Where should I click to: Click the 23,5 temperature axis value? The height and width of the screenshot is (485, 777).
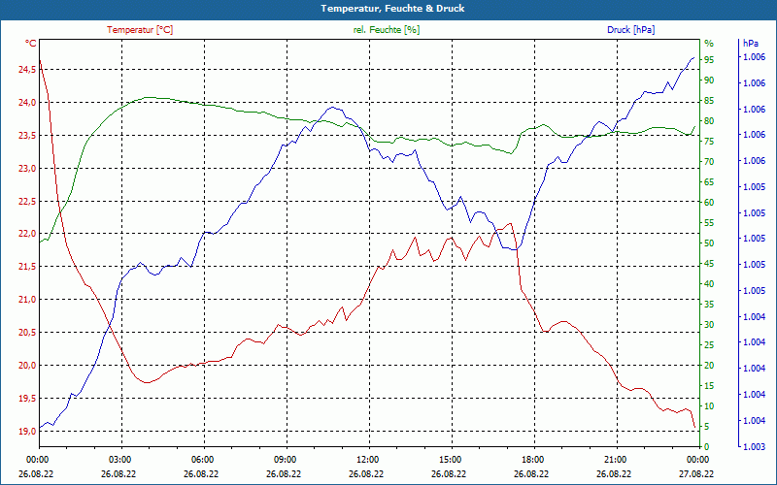pos(27,136)
